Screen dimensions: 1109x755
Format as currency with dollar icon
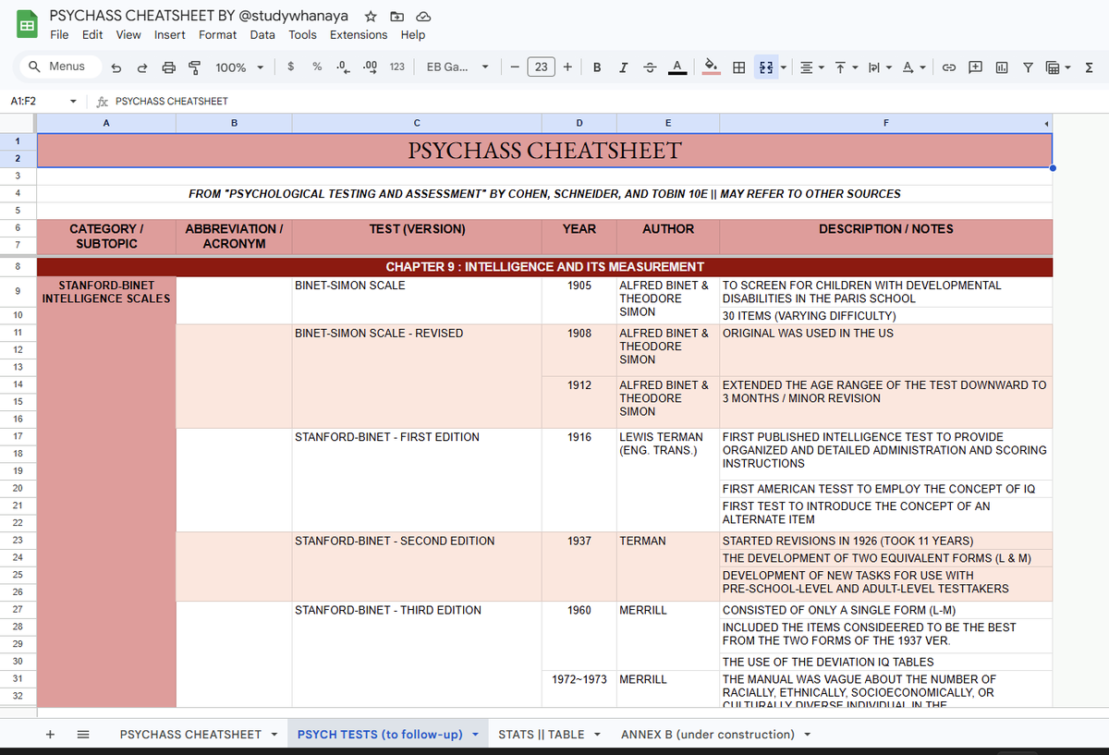point(291,67)
